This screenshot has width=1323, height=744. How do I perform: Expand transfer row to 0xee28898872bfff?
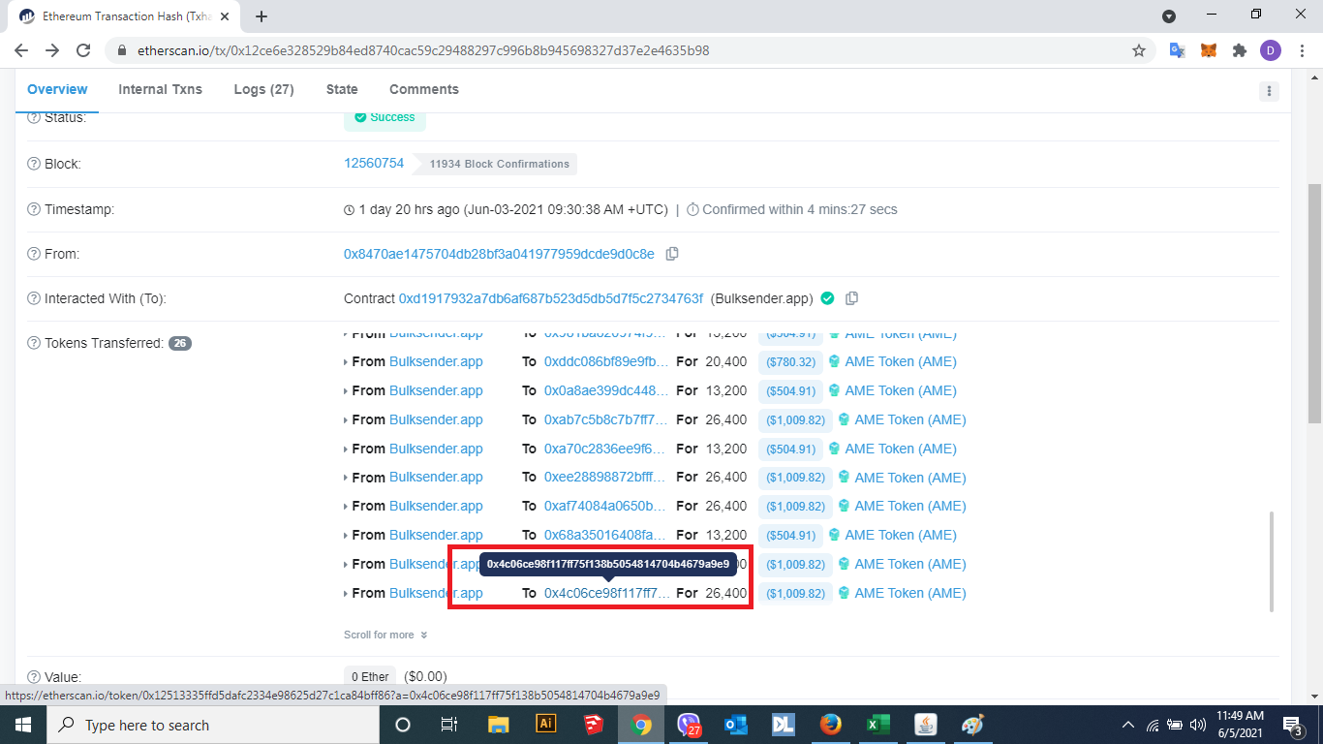coord(346,478)
